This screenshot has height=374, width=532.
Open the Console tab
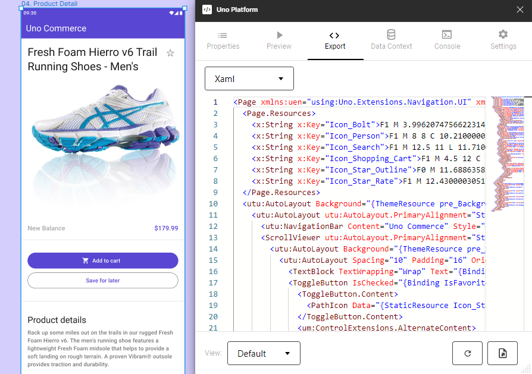pos(447,40)
